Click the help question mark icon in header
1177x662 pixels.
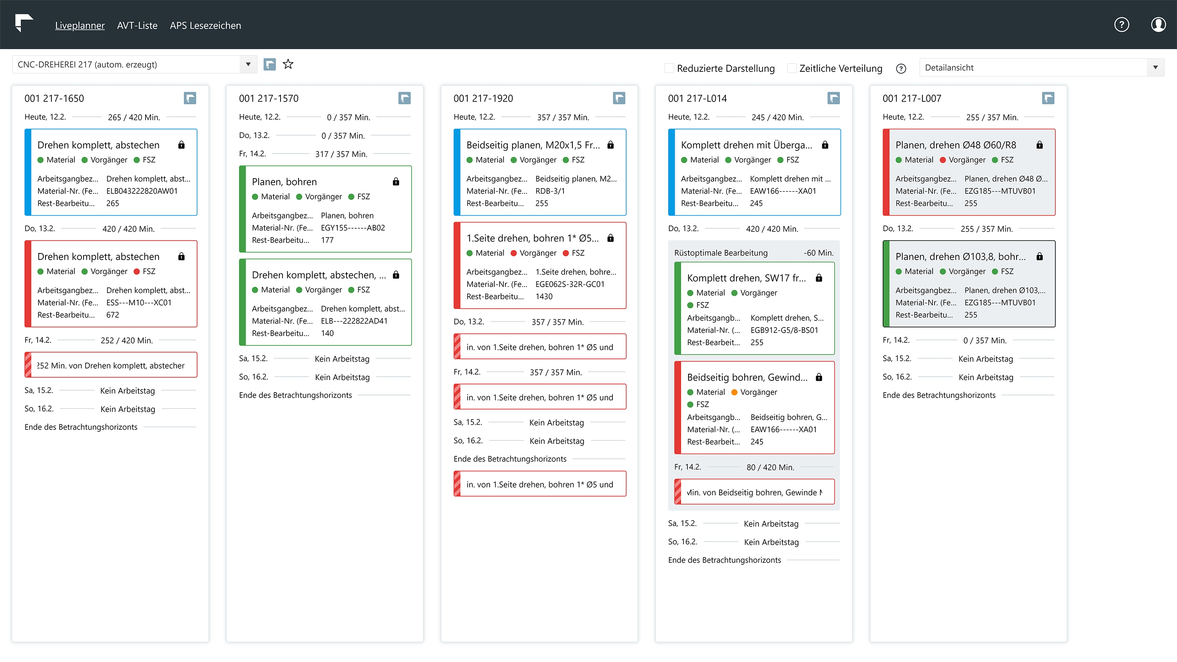tap(1121, 25)
